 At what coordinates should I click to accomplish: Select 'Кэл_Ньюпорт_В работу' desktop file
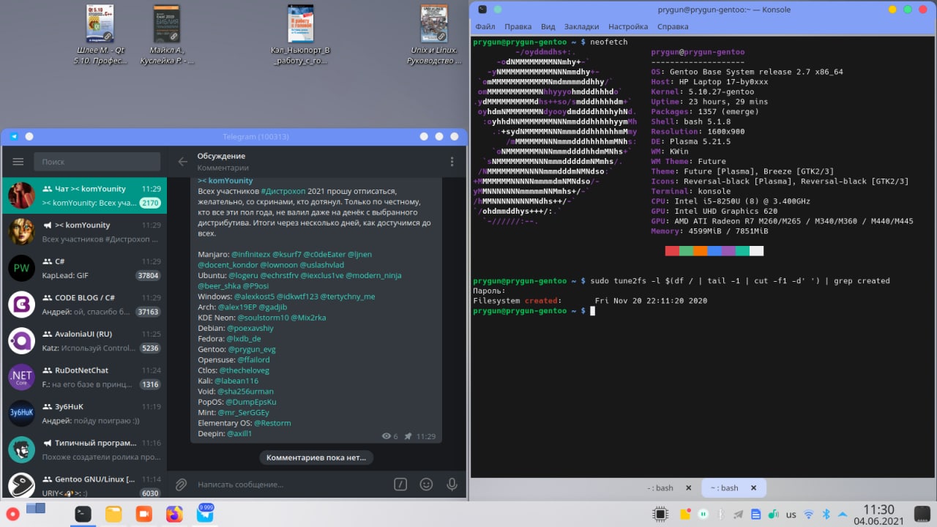(x=301, y=35)
